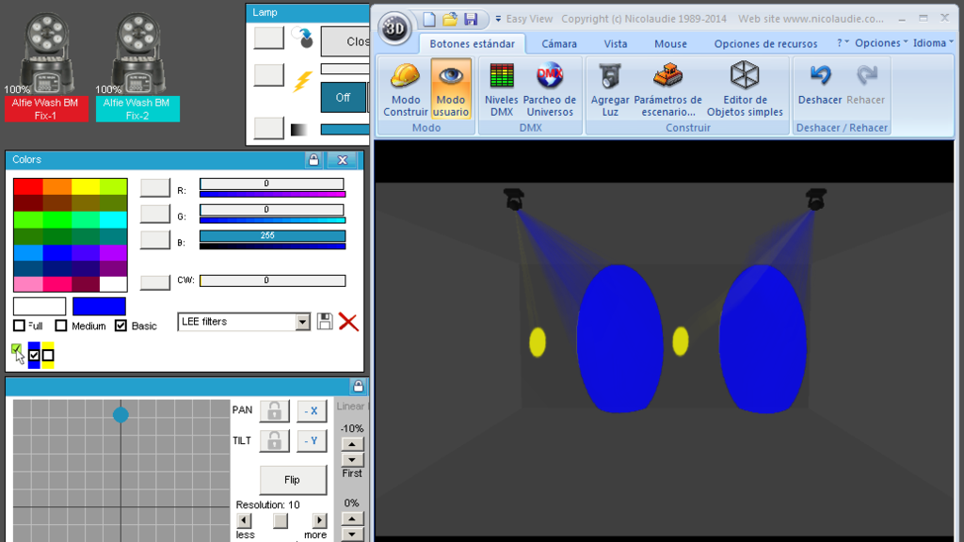Open Parámetros de escenario settings

pyautogui.click(x=667, y=89)
